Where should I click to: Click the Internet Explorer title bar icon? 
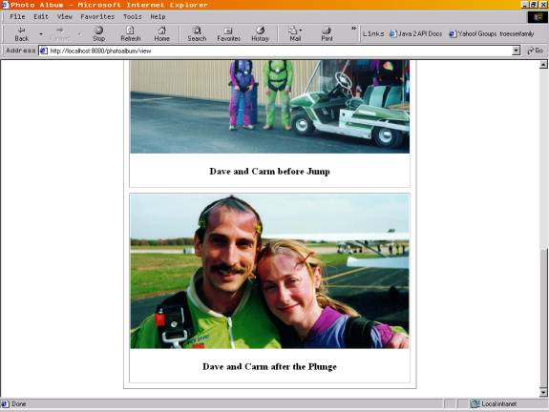[5, 5]
